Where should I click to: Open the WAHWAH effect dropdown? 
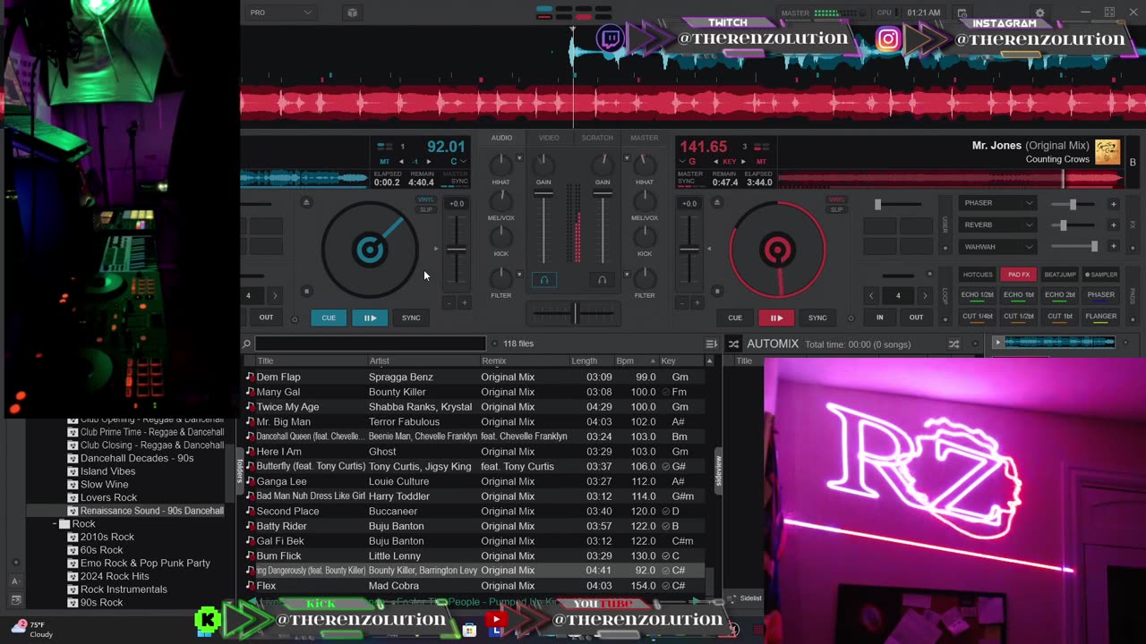click(997, 246)
